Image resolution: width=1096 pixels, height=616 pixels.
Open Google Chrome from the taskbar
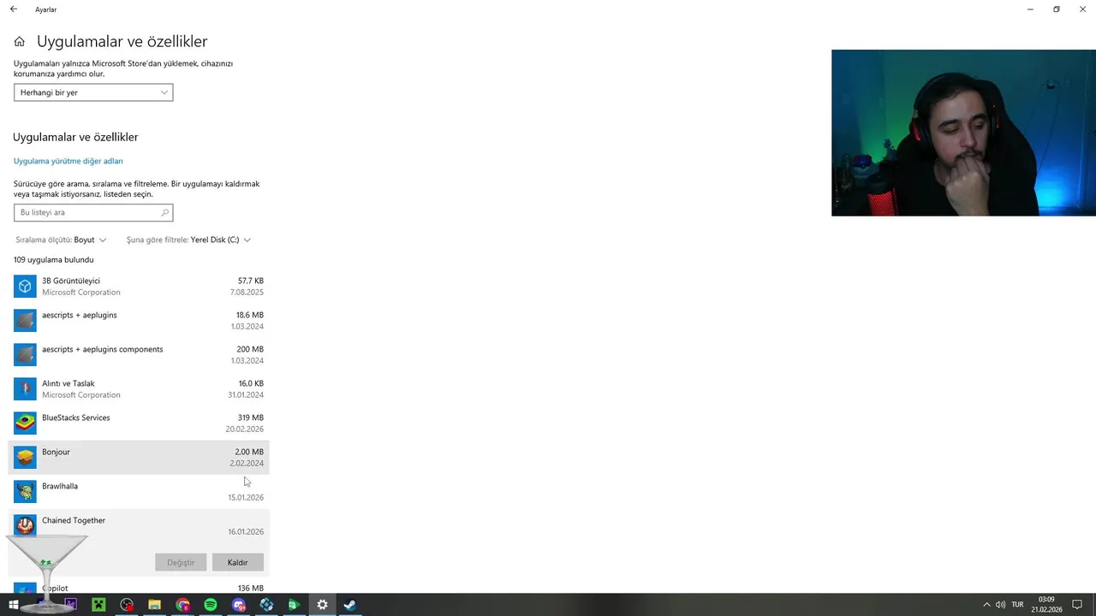point(182,605)
